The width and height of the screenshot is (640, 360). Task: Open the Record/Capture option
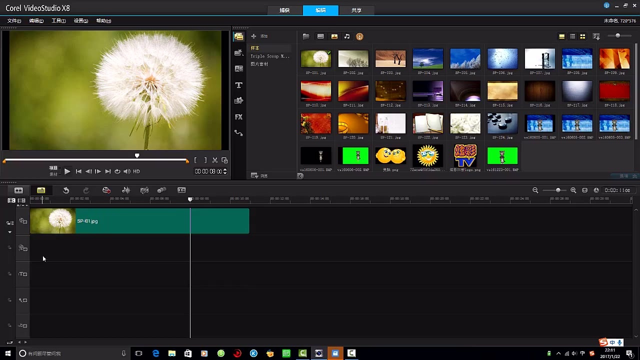106,190
